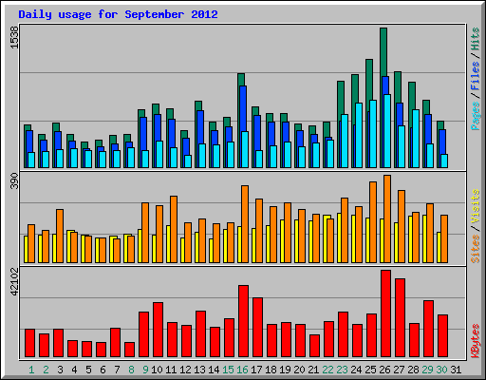The width and height of the screenshot is (486, 380).
Task: Click the orange visits bar for day 16
Action: coord(245,224)
